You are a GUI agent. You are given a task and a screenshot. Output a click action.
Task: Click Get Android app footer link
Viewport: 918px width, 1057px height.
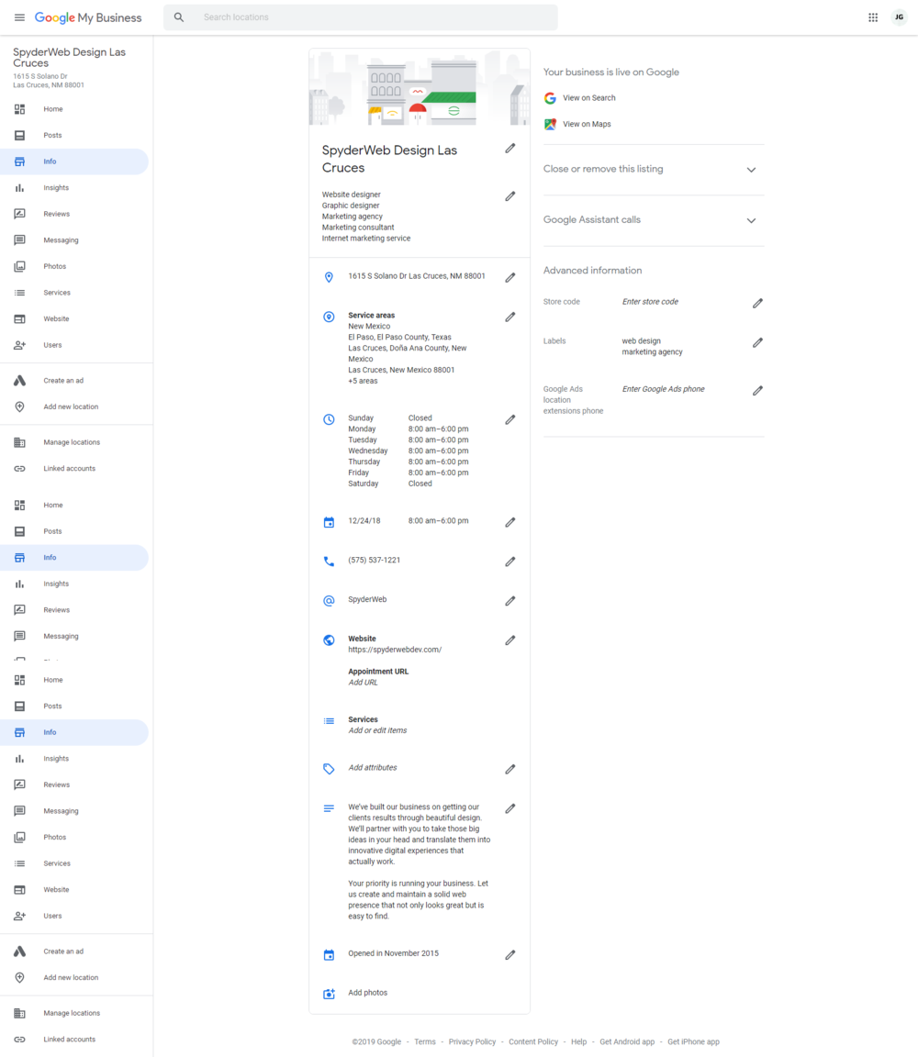coord(627,1041)
